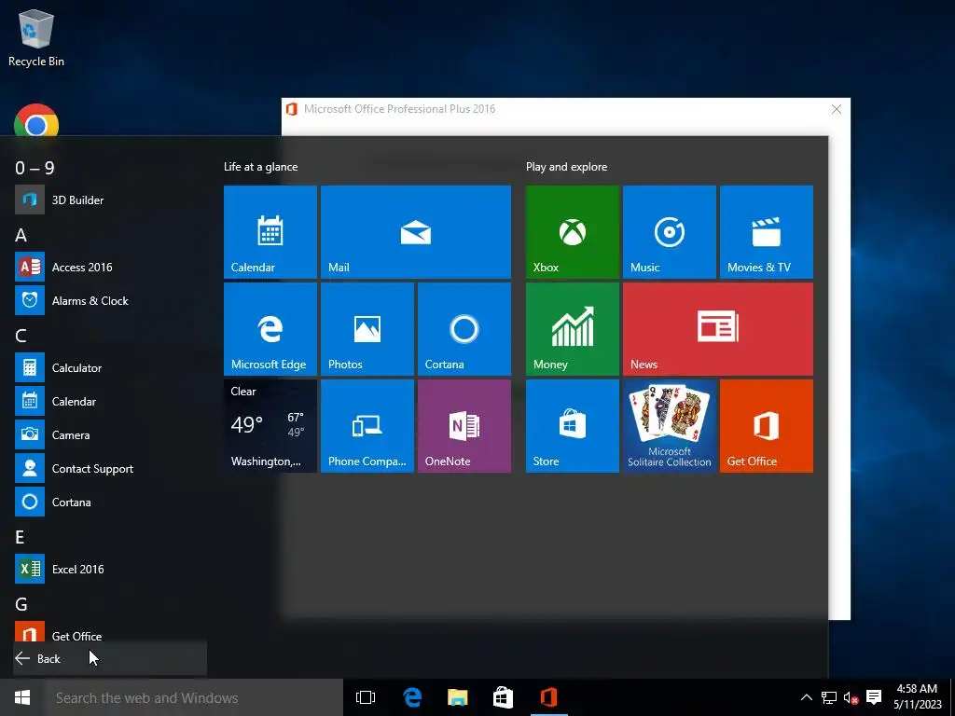Image resolution: width=955 pixels, height=716 pixels.
Task: Click the letter G section header
Action: (21, 604)
